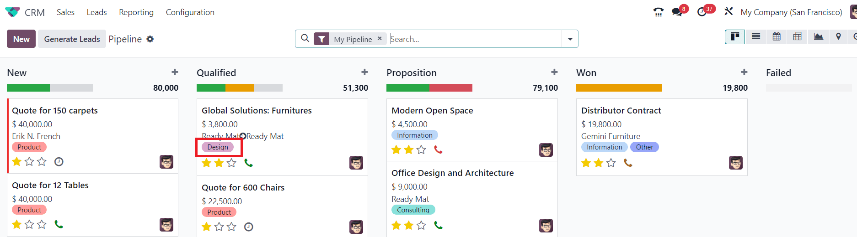Open activities clock icon with badge 37
Image resolution: width=857 pixels, height=237 pixels.
(702, 12)
